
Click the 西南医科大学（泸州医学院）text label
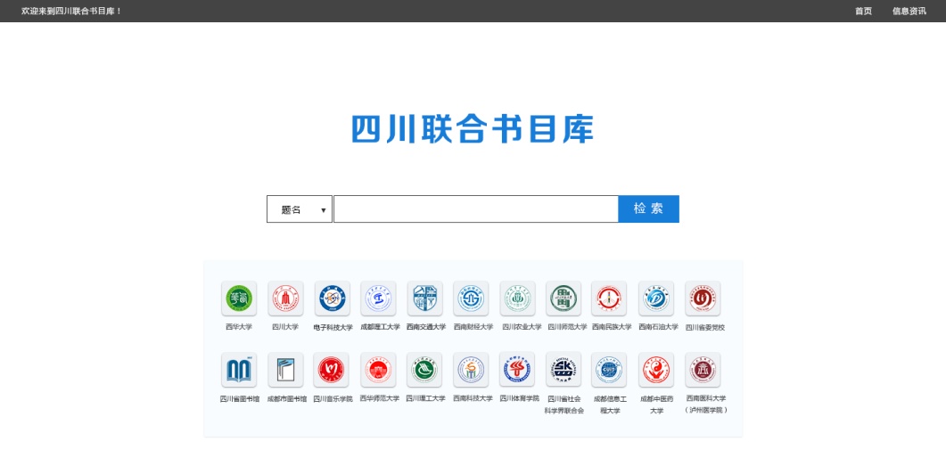click(706, 404)
